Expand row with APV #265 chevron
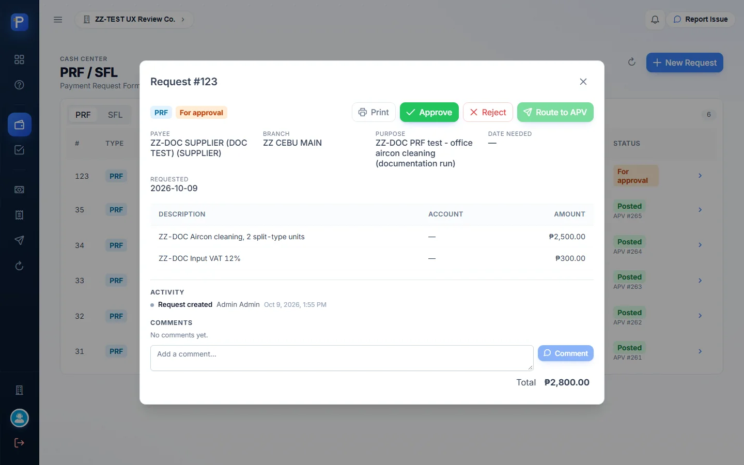This screenshot has height=465, width=744. [700, 210]
